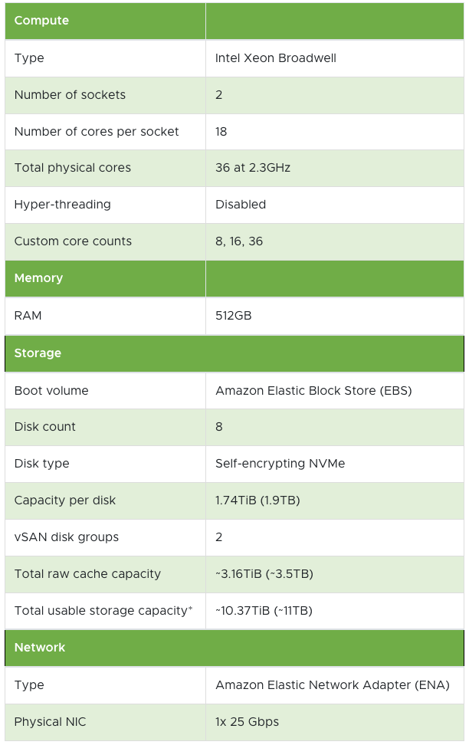Select the Self-encrypting NVMe value

(280, 463)
